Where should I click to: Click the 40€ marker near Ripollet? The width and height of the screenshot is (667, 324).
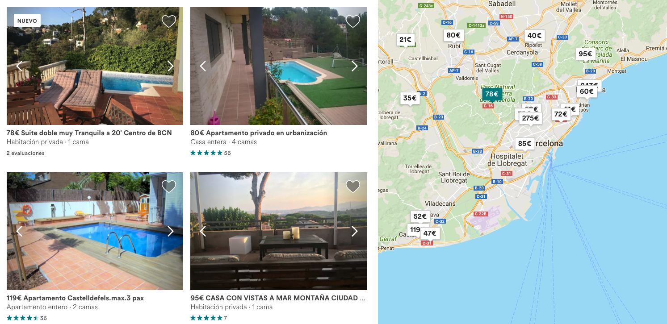534,36
